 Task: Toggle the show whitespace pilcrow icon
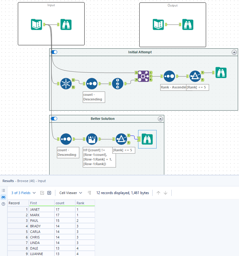tap(90, 193)
